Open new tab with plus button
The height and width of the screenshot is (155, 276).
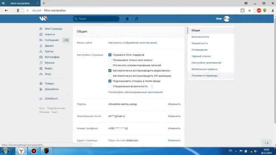pyautogui.click(x=44, y=3)
